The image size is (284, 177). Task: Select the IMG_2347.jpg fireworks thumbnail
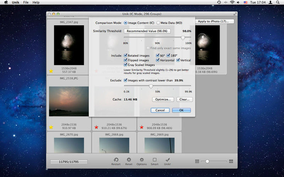[x=69, y=45]
